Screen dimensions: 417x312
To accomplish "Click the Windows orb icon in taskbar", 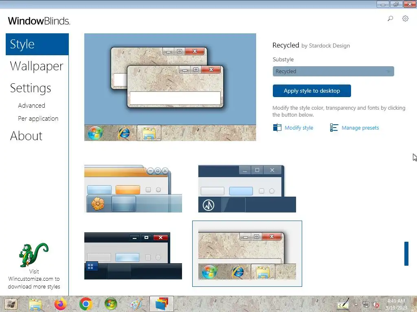I will 111,304.
